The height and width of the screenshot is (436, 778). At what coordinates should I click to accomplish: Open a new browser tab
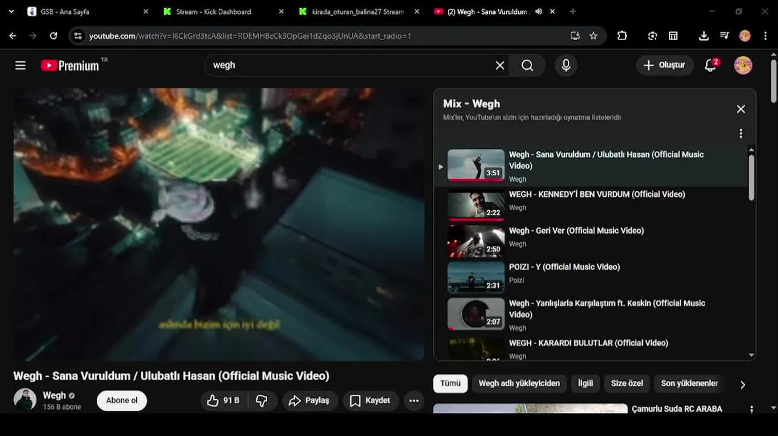[x=573, y=12]
